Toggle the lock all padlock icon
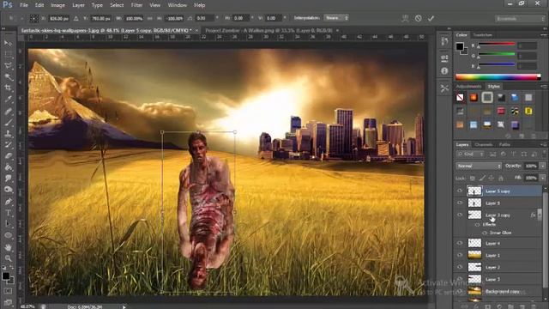The width and height of the screenshot is (549, 309). 501,179
